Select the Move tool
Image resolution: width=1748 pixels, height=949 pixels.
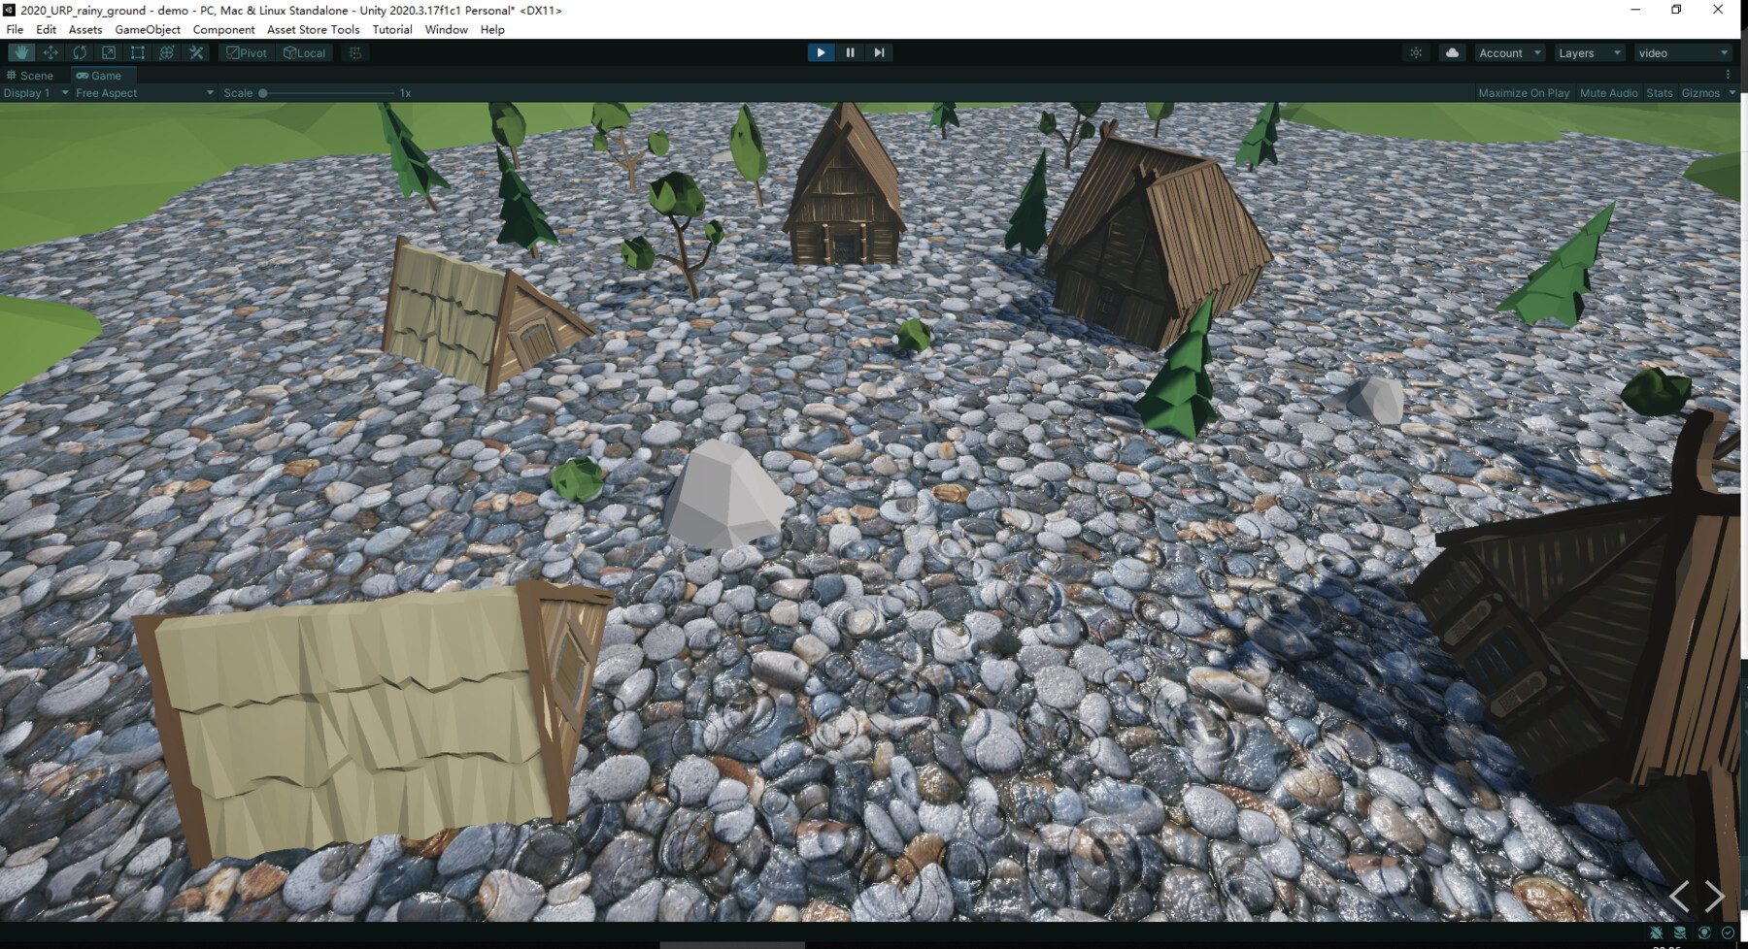(50, 52)
